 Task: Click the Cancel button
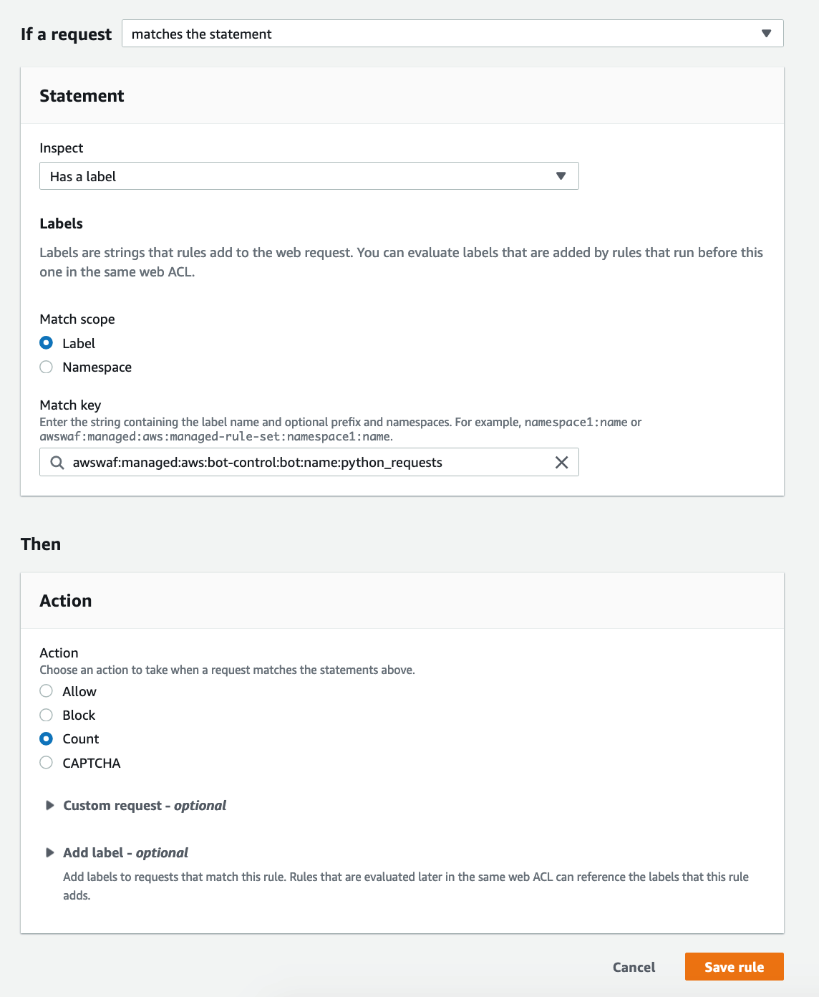point(634,967)
